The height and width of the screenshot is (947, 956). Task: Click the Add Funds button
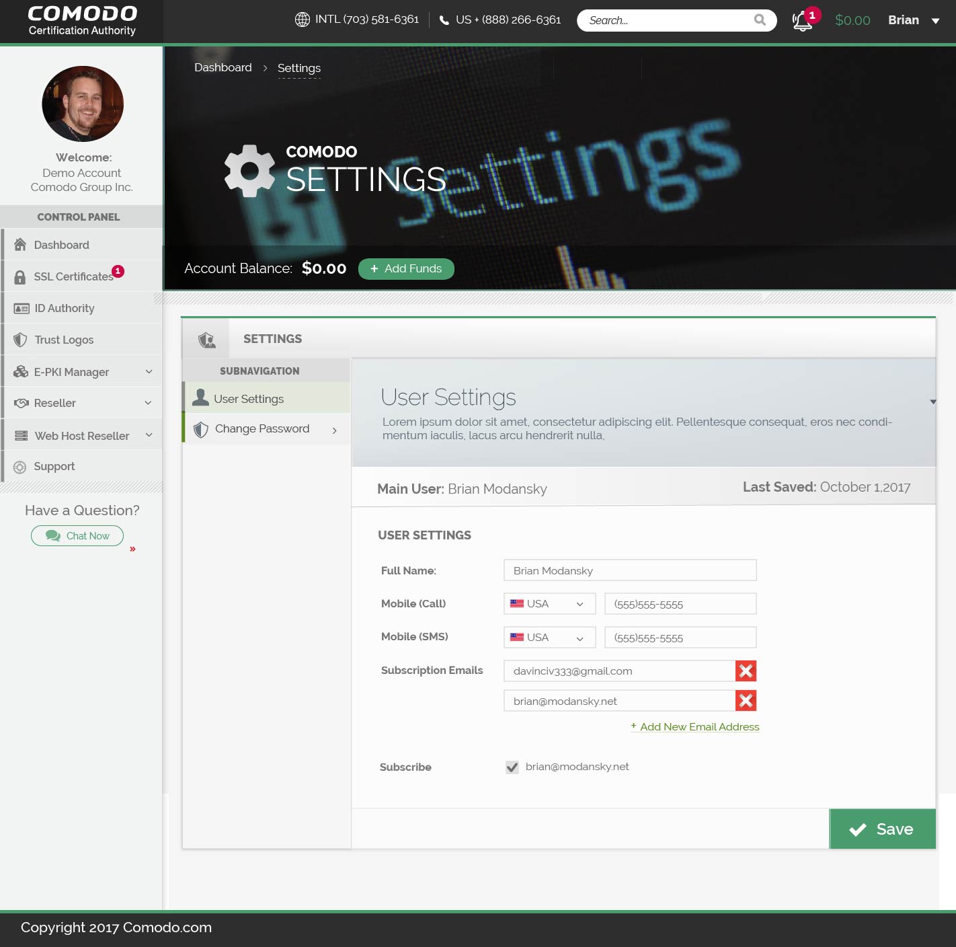406,268
